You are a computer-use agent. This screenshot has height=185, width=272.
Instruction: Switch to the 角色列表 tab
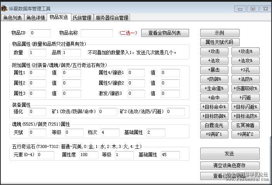(x=12, y=18)
